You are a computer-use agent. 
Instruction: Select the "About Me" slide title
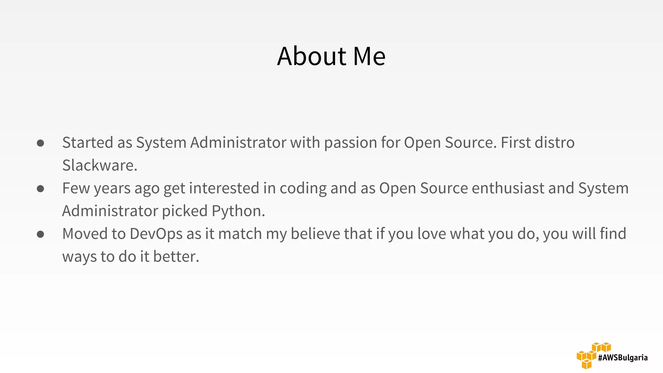pyautogui.click(x=331, y=56)
